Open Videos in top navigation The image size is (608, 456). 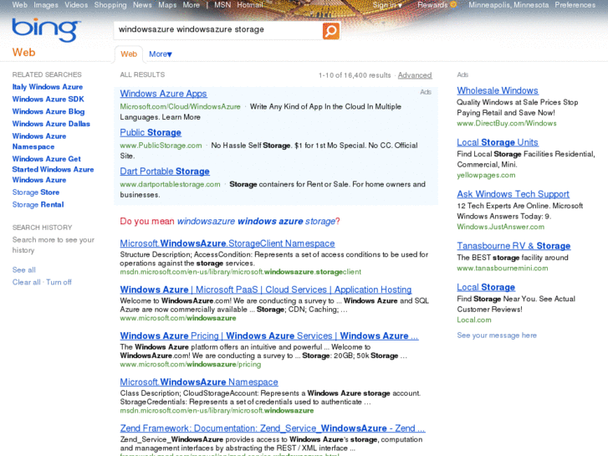click(76, 5)
